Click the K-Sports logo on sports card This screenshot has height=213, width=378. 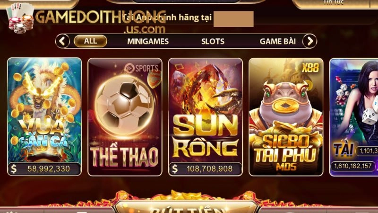coord(141,68)
